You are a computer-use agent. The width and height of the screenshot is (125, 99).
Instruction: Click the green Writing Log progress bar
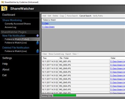coord(65,95)
